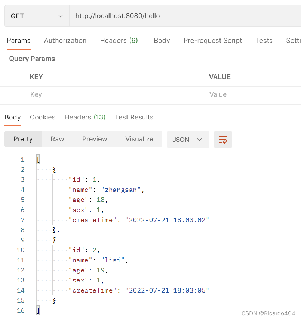View the request Headers (6) tab

119,41
